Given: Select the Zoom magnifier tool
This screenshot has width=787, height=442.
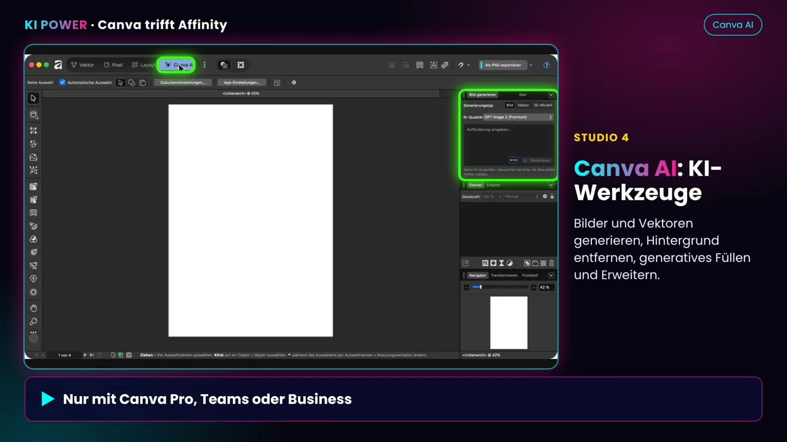Looking at the screenshot, I should click(x=33, y=321).
